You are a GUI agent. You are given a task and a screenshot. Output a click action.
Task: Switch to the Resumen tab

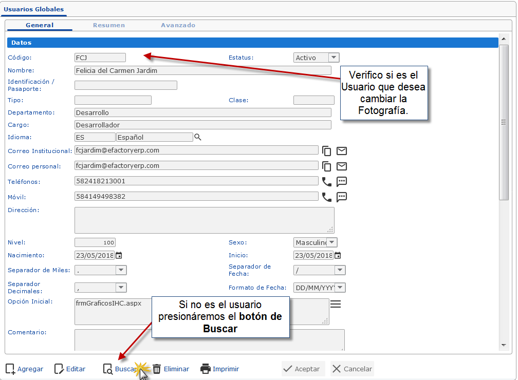(x=109, y=25)
